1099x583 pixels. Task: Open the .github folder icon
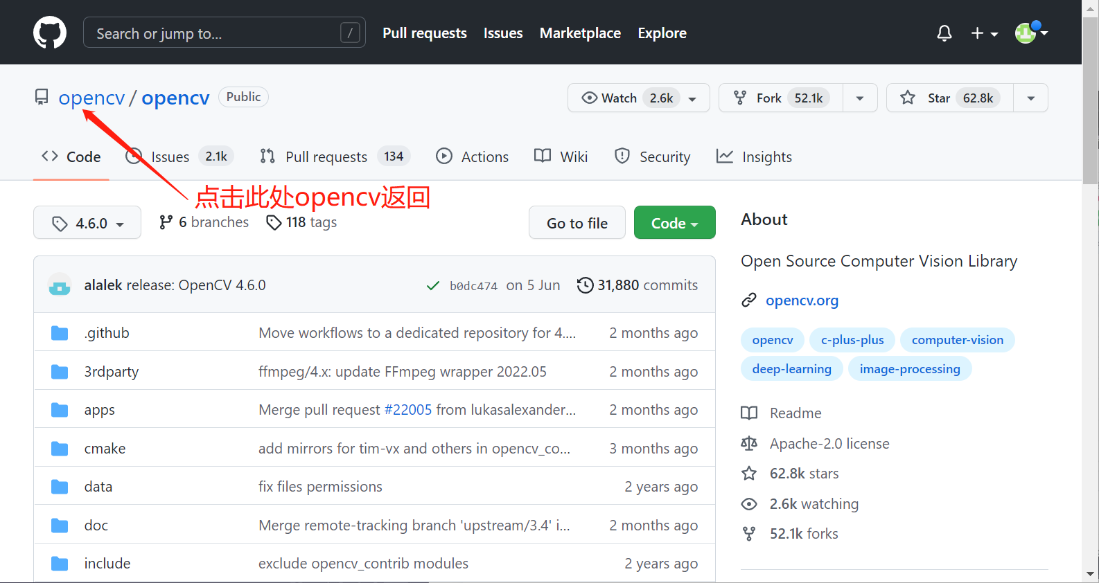tap(60, 333)
